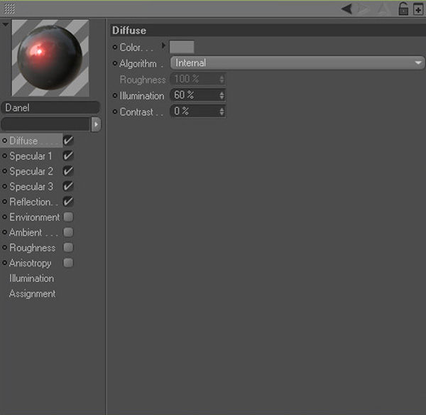Click the Illumination parameter animation dot
Viewport: 426px width, 415px height.
pos(115,95)
